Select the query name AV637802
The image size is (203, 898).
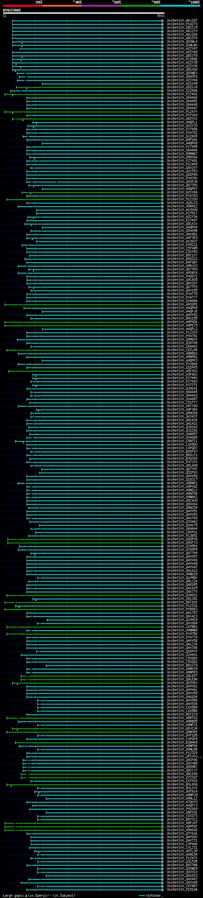coord(12,10)
